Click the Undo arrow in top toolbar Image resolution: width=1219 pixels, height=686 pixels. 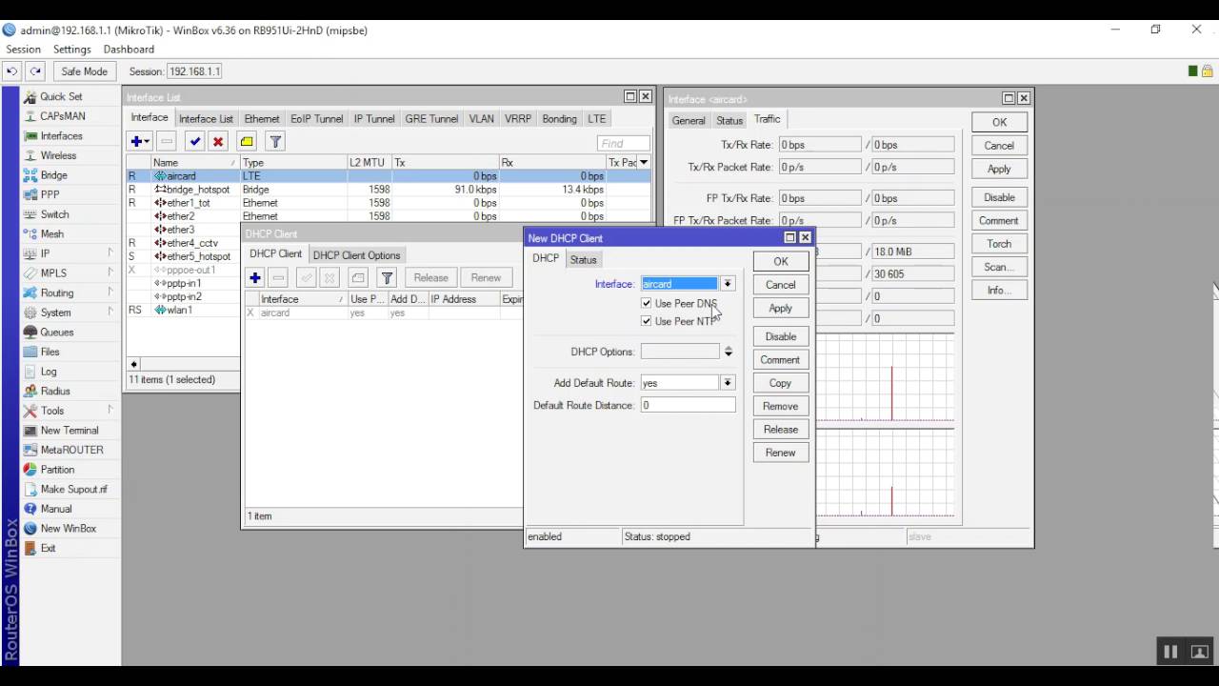click(x=11, y=71)
